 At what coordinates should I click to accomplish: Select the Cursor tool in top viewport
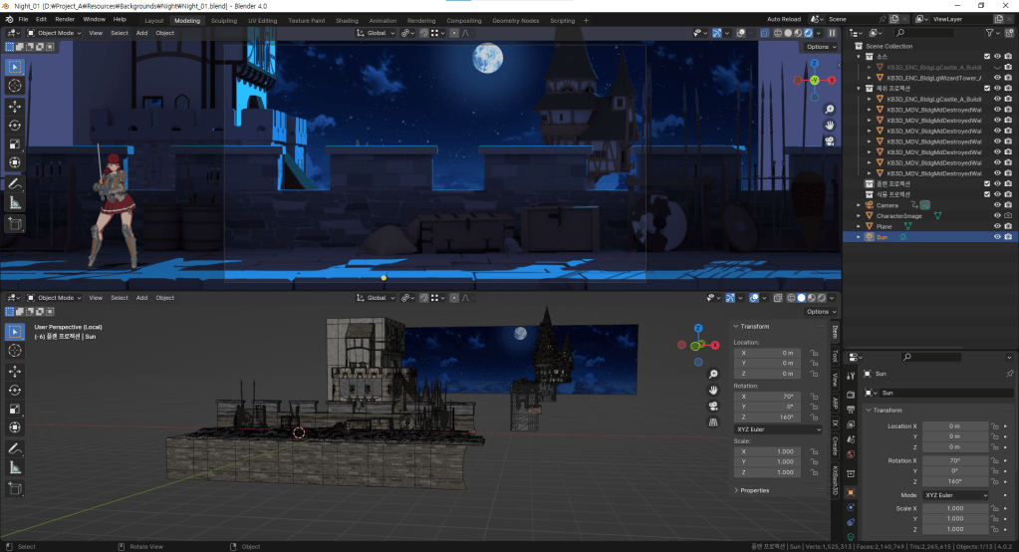[x=15, y=87]
